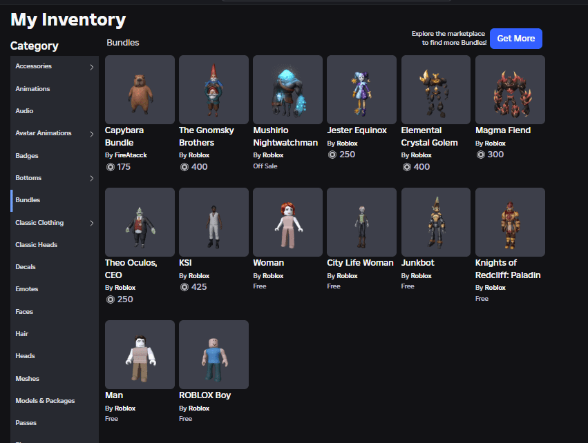Open the Models & Packages category

point(45,401)
